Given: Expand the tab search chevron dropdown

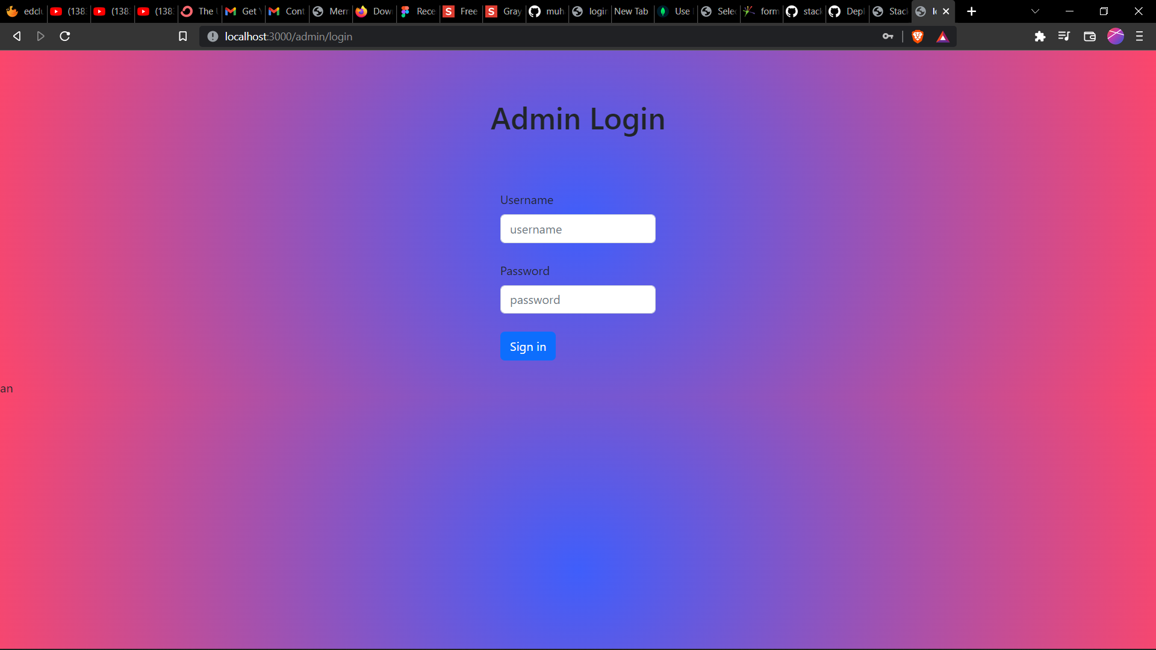Looking at the screenshot, I should pos(1035,11).
